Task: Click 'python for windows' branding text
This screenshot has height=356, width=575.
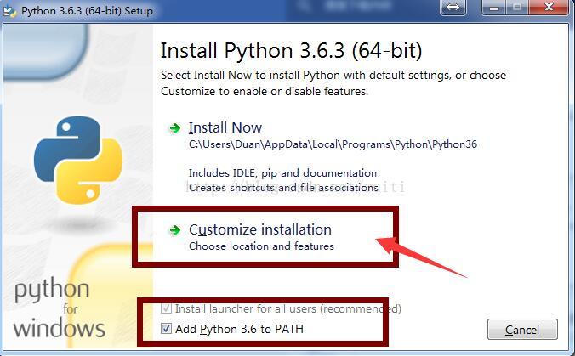Action: coord(60,308)
